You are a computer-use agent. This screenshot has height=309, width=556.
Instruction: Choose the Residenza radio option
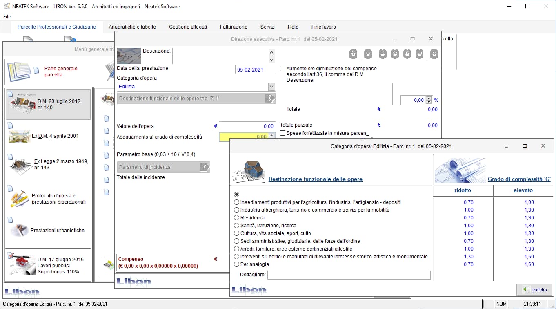pyautogui.click(x=236, y=217)
